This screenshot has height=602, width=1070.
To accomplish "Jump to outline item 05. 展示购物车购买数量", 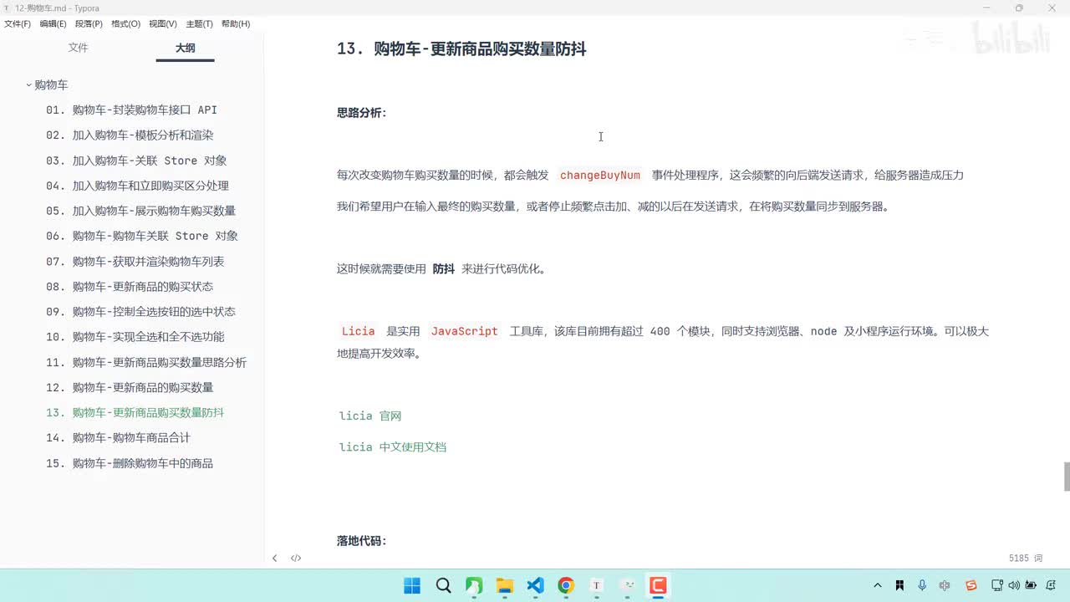I will pyautogui.click(x=140, y=211).
